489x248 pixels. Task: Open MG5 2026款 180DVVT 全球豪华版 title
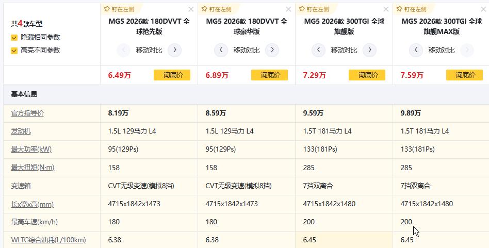(247, 26)
